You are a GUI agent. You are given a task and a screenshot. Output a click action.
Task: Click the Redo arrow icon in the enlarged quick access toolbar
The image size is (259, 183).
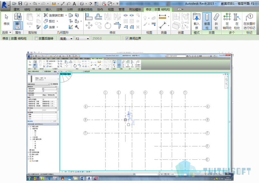43,4
